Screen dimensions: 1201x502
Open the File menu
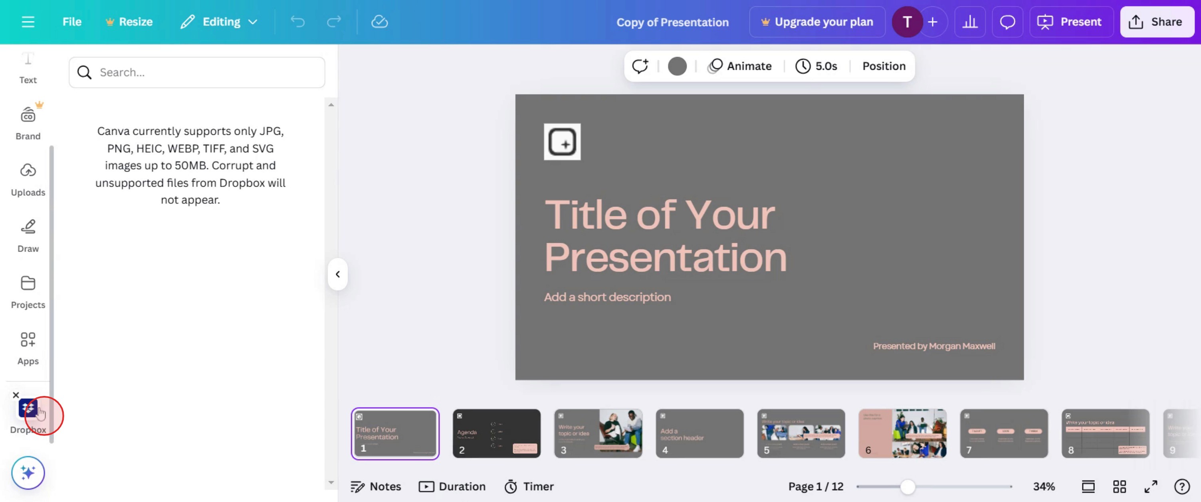(72, 22)
